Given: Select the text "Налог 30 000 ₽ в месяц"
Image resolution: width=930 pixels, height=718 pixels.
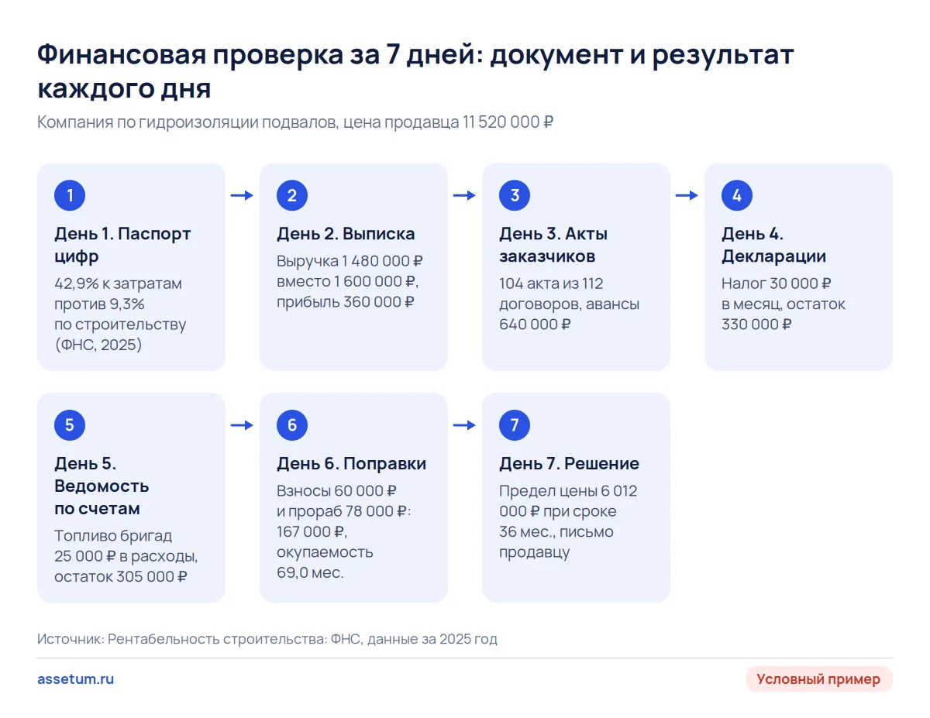Looking at the screenshot, I should 777,294.
